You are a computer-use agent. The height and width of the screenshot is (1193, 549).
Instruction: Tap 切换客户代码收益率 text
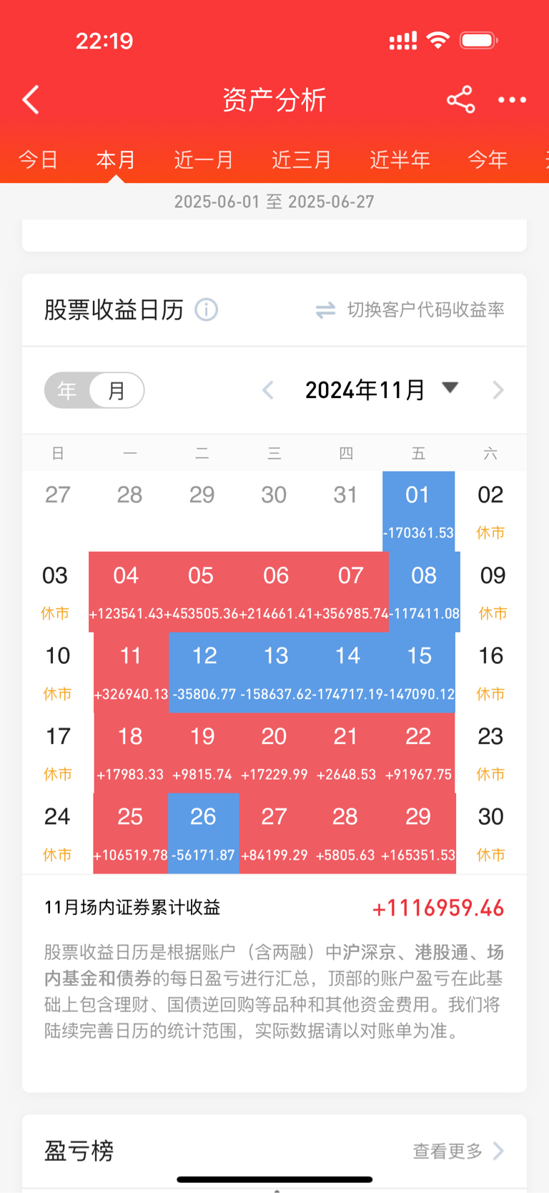(x=426, y=310)
